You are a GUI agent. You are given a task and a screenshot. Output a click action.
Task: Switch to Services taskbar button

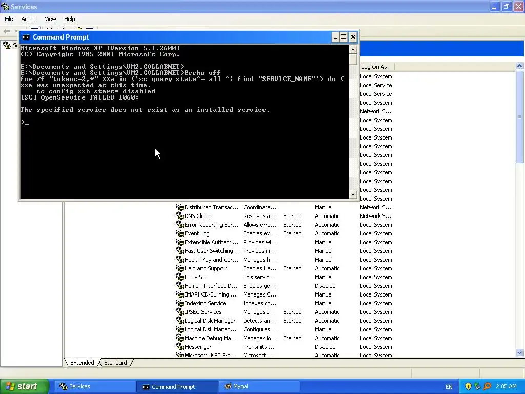(95, 386)
